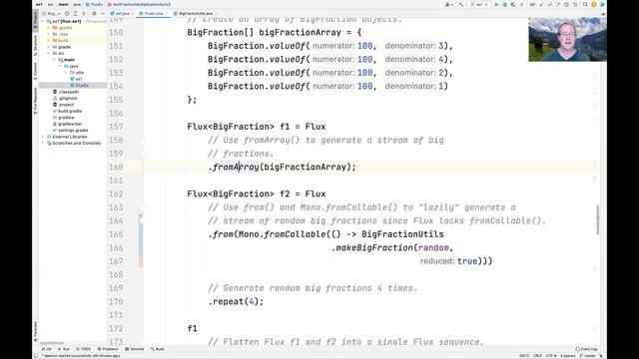This screenshot has height=359, width=639.
Task: Open the yellow IDE updates icon
Action: coord(594,4)
